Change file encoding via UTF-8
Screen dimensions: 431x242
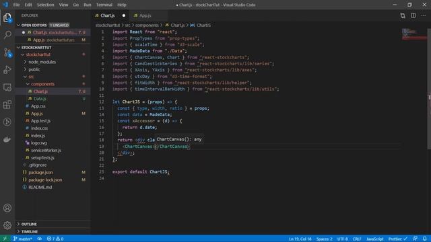point(343,239)
